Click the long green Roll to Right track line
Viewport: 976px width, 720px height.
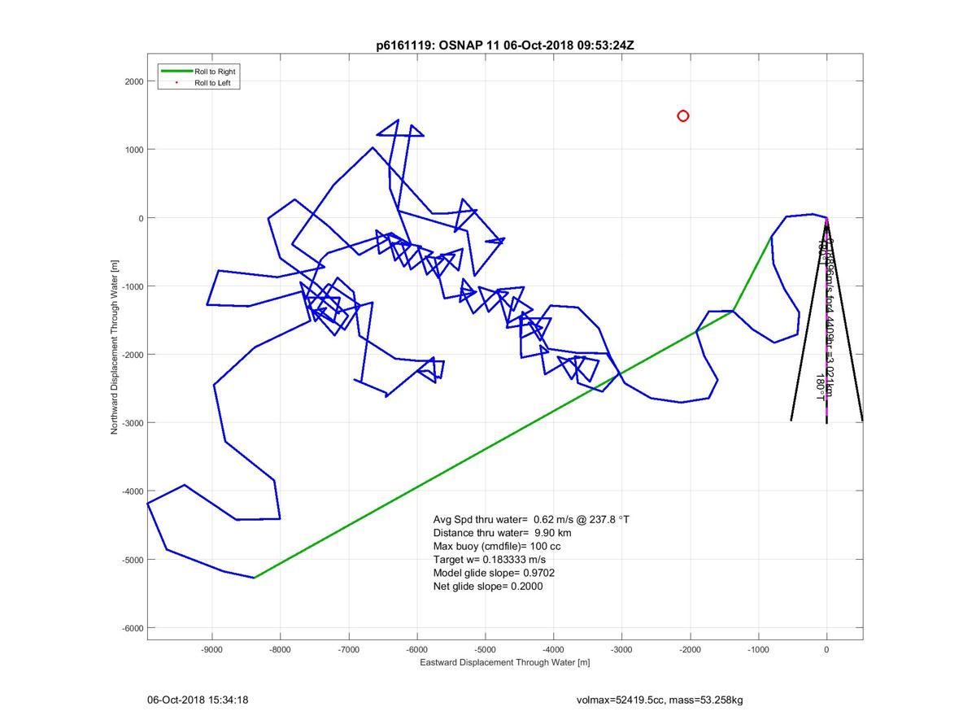[x=494, y=444]
